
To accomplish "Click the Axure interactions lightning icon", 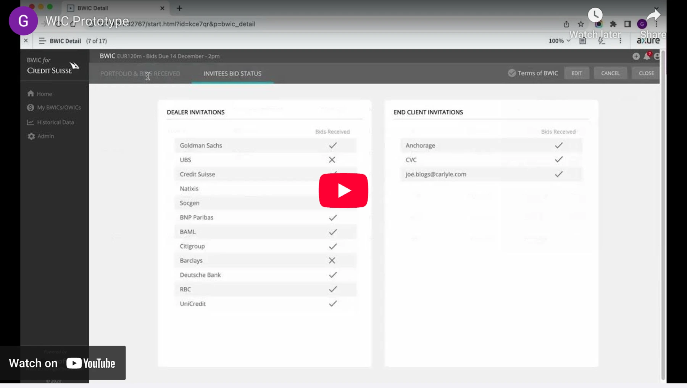I will tap(602, 41).
